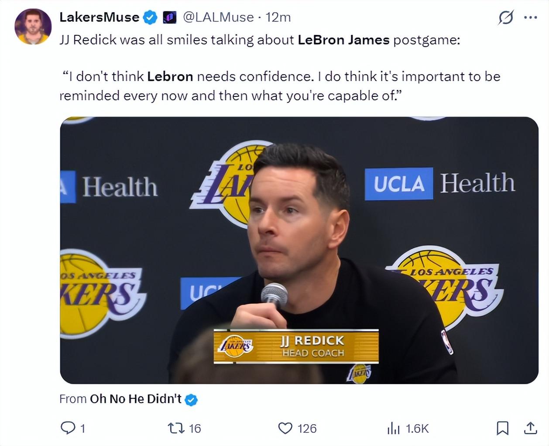
Task: Open the LakersMuse profile avatar
Action: click(33, 26)
